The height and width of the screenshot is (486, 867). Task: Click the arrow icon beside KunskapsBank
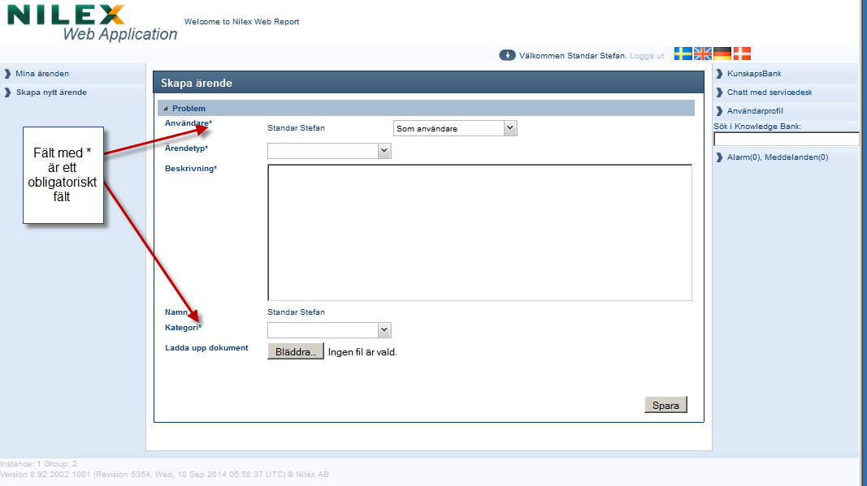coord(719,74)
